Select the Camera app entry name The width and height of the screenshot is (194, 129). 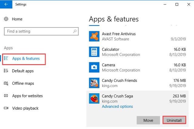tap(109, 65)
